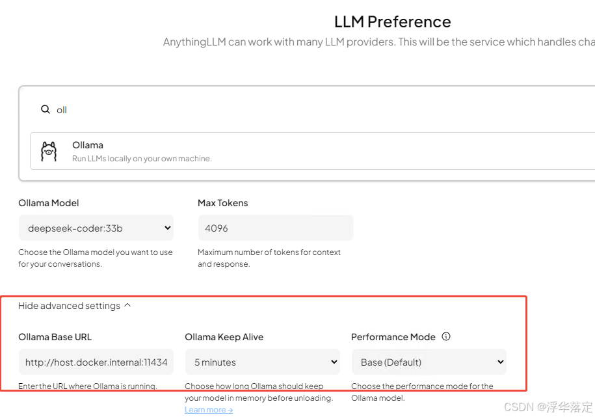Click the Max Tokens label

coord(223,203)
